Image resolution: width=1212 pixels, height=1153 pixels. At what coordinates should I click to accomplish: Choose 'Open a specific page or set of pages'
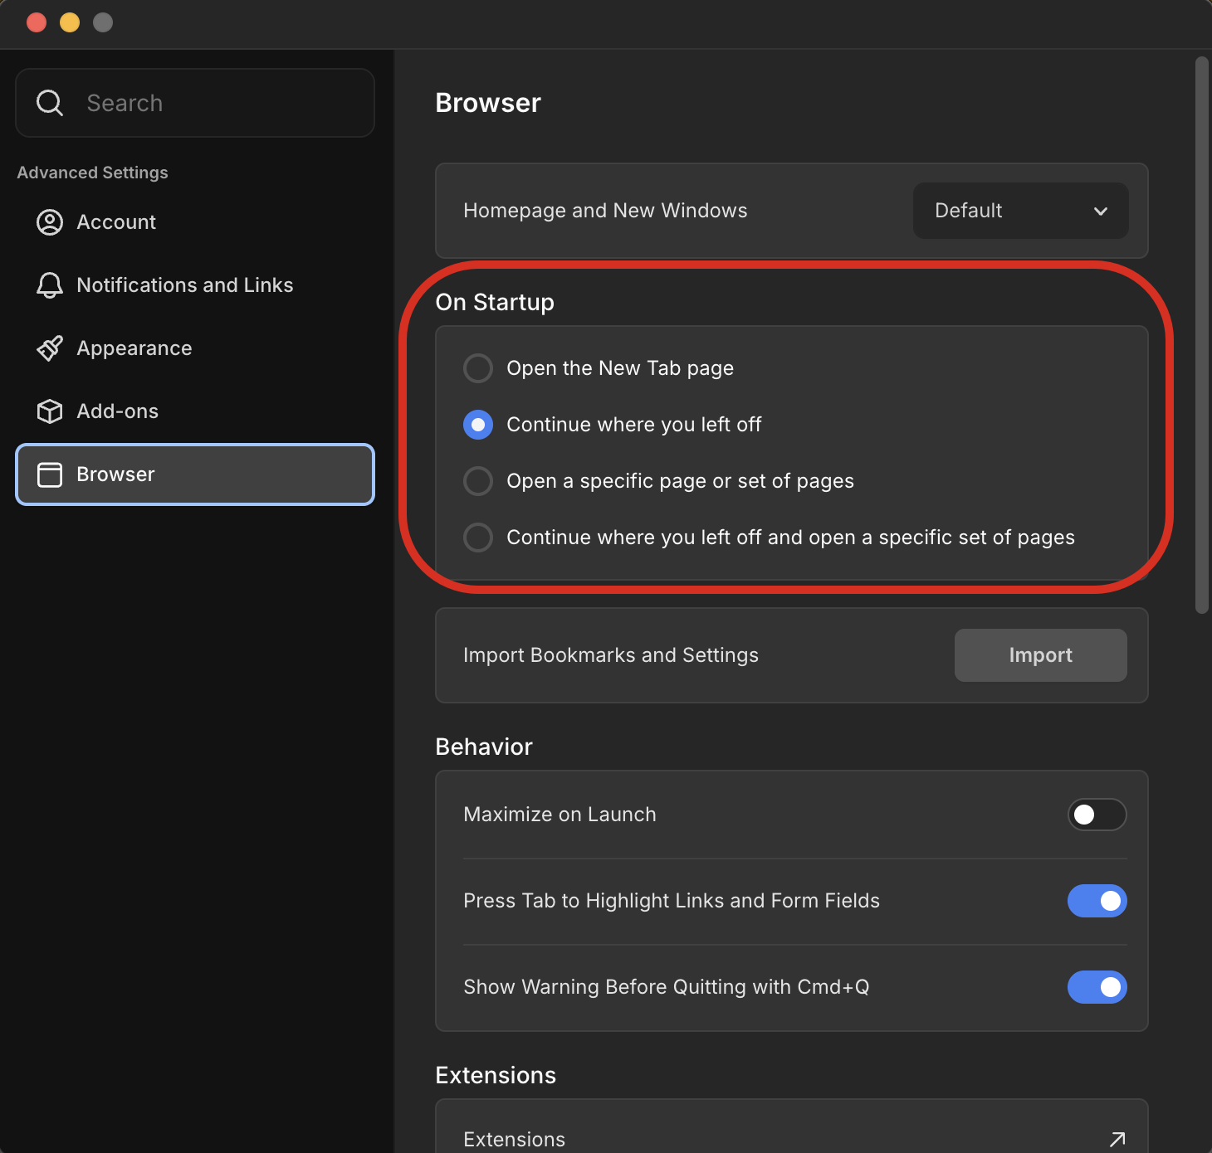478,481
